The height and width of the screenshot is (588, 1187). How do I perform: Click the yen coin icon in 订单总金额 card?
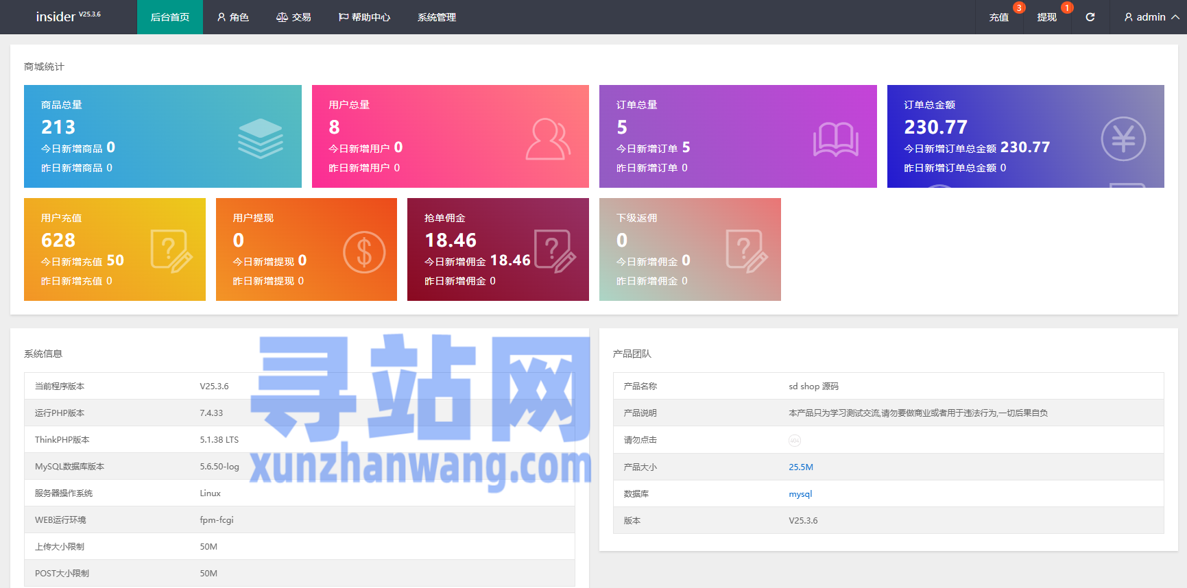[1123, 139]
